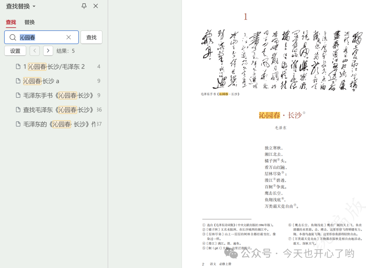Click the poem line 独立寒秋
This screenshot has height=268, width=366.
pos(274,148)
